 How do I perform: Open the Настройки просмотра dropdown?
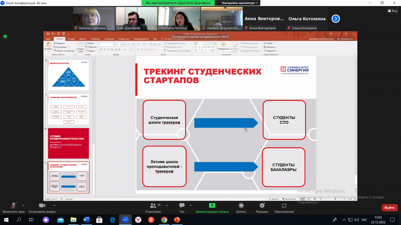[x=240, y=3]
